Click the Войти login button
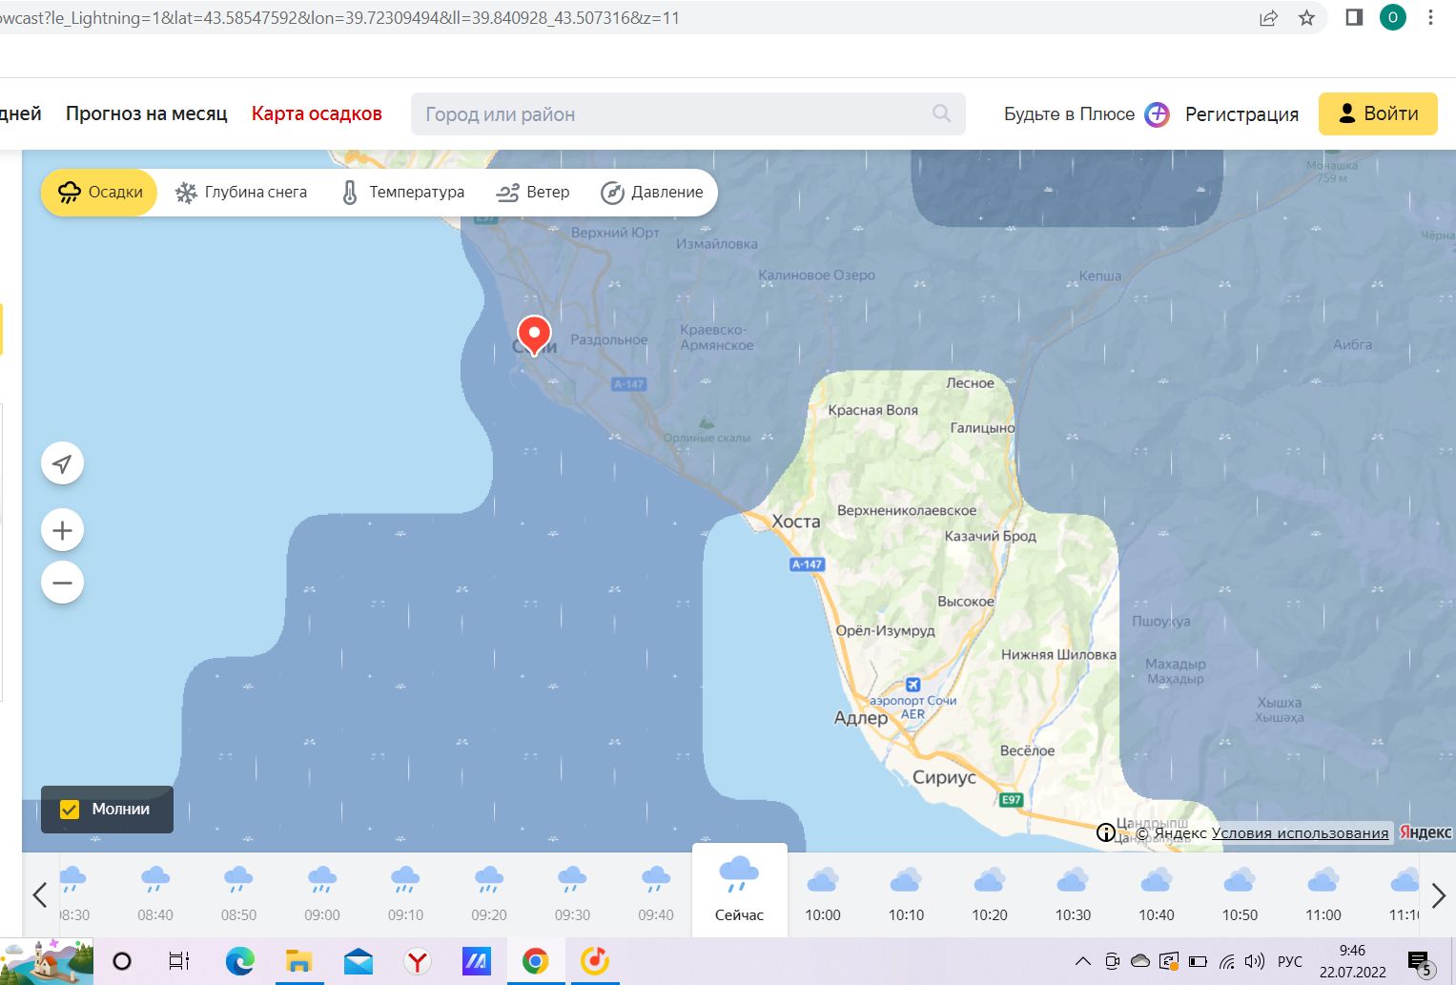This screenshot has width=1456, height=985. [1378, 113]
